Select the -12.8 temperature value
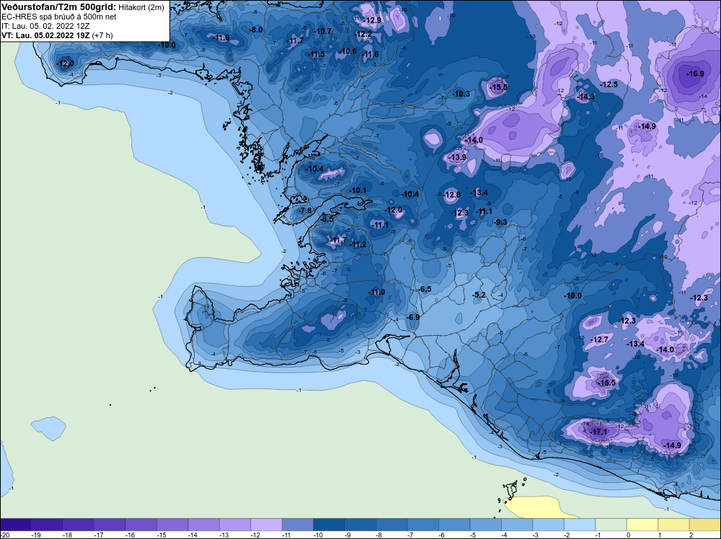Screen dimensions: 721x539 [x=451, y=195]
